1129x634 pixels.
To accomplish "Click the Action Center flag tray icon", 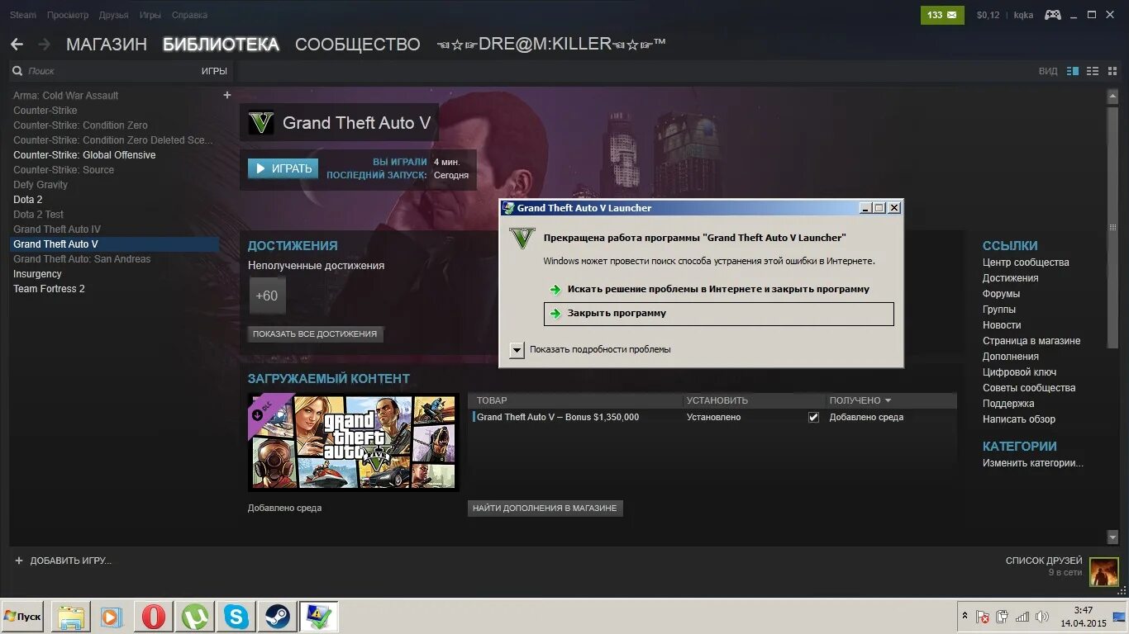I will coord(983,617).
